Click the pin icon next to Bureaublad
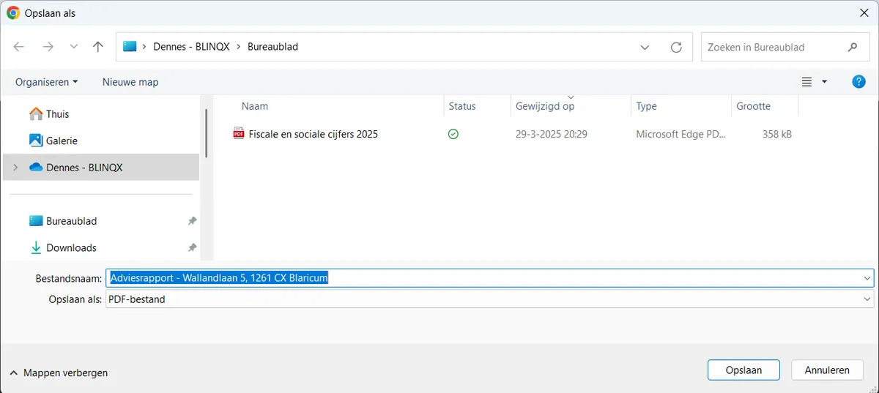Viewport: 879px width, 393px height. [x=192, y=221]
